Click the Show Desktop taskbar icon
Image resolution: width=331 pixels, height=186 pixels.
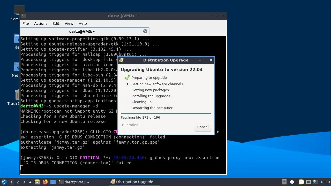(x=53, y=182)
